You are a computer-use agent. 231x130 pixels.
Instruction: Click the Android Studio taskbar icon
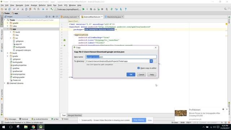pos(41,127)
